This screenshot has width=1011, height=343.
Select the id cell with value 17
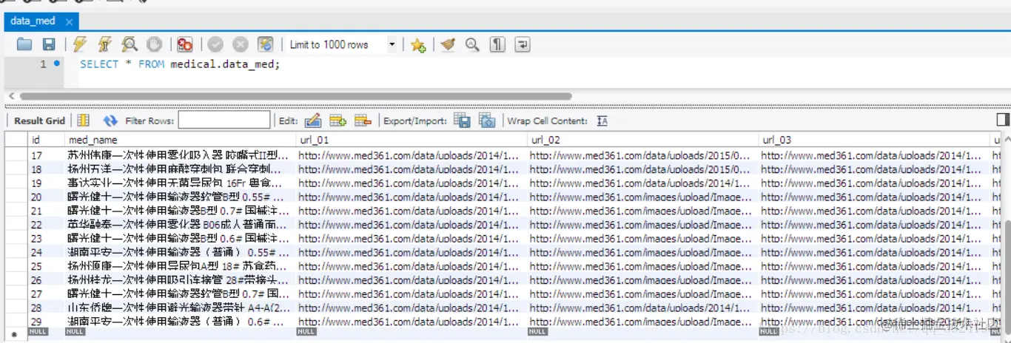click(46, 155)
